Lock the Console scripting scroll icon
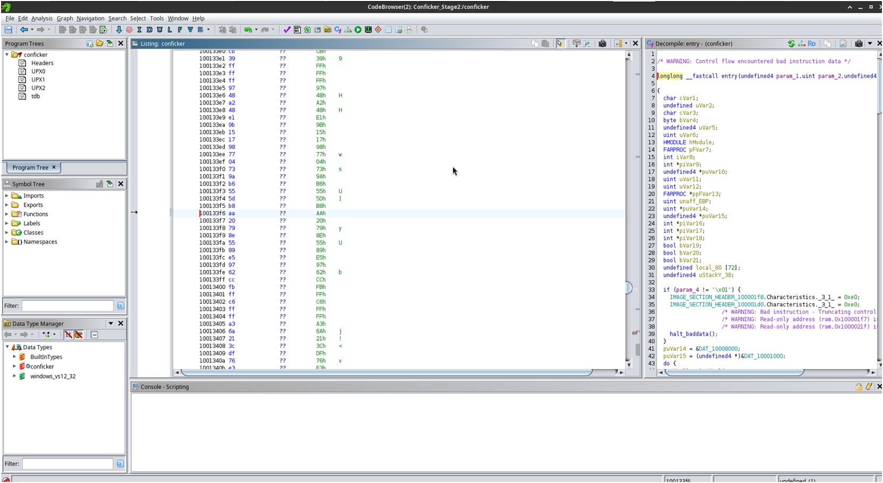The height and width of the screenshot is (483, 883). click(x=859, y=387)
